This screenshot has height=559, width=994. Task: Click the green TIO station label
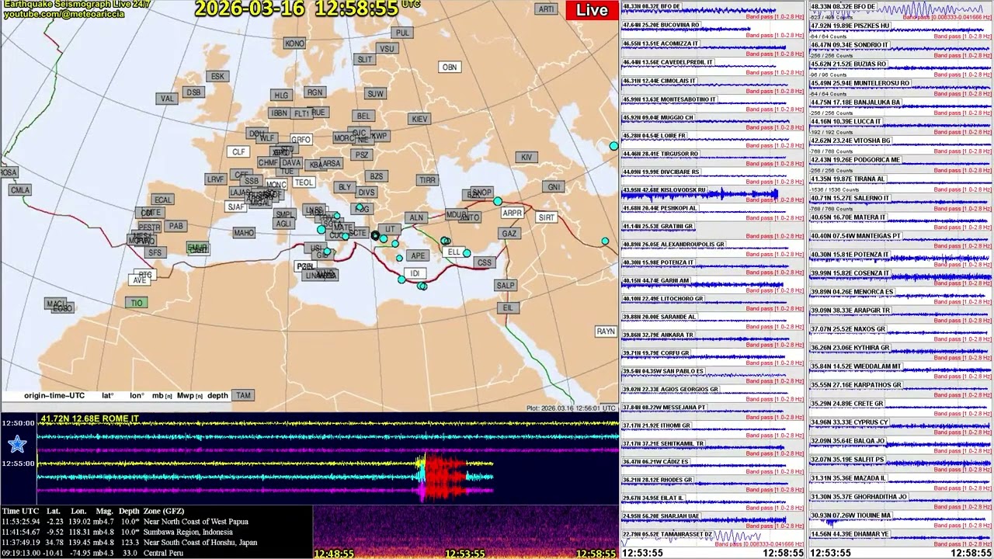click(x=137, y=303)
